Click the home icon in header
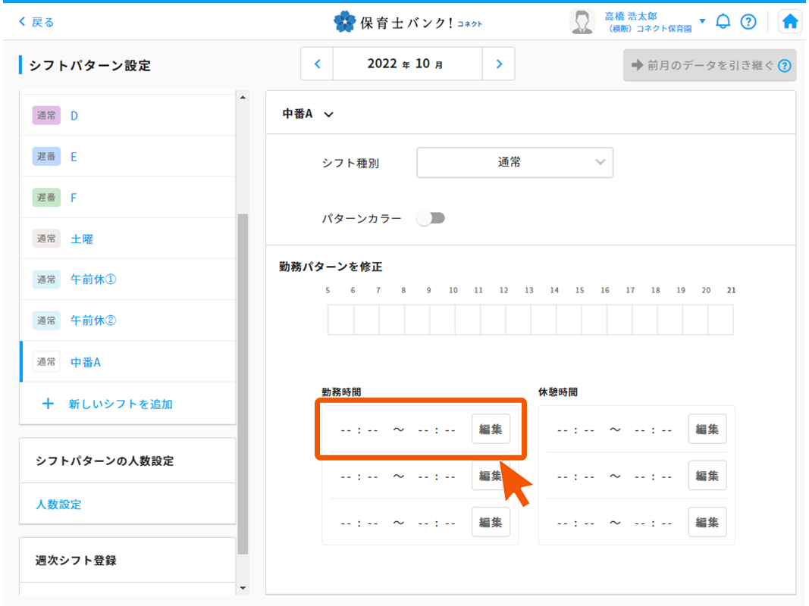 (790, 21)
